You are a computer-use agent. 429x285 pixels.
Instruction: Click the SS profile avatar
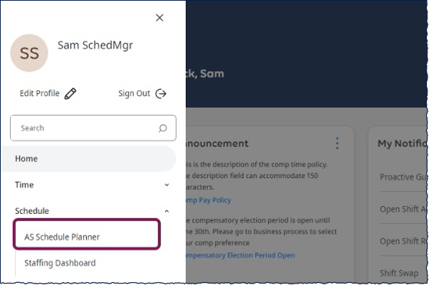point(29,53)
